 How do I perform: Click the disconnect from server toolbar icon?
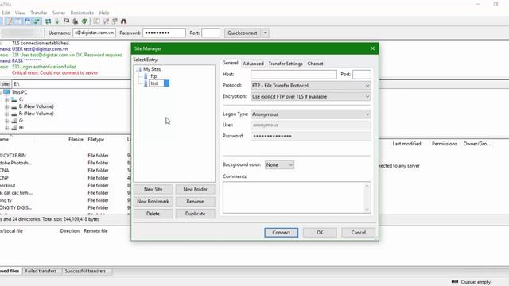coord(76,21)
